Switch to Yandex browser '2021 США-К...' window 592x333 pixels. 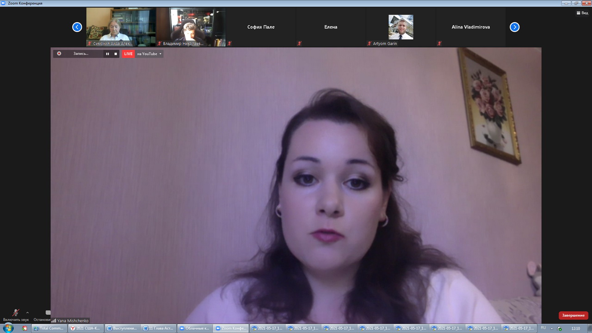(85, 328)
